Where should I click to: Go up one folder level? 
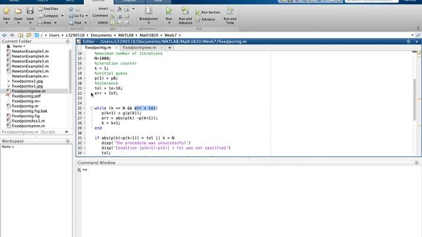tap(20, 35)
